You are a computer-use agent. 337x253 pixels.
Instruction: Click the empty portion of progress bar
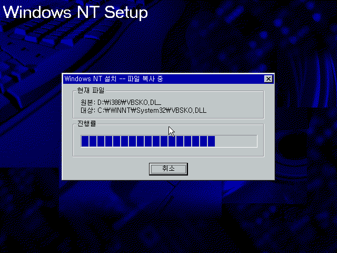[236, 141]
